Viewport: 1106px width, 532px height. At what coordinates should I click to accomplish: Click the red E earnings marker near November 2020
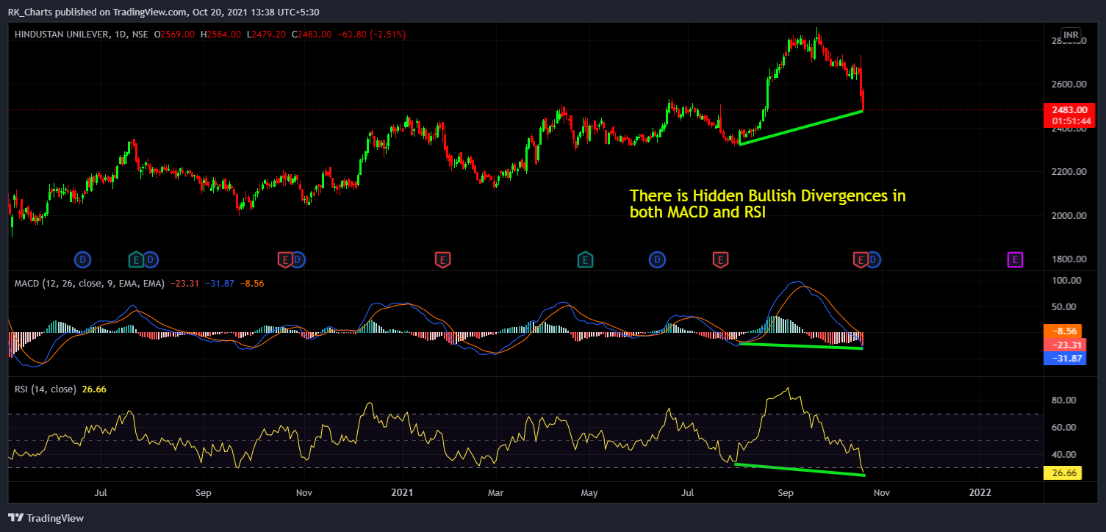[284, 259]
